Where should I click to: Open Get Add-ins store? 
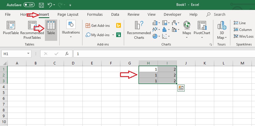(98, 25)
